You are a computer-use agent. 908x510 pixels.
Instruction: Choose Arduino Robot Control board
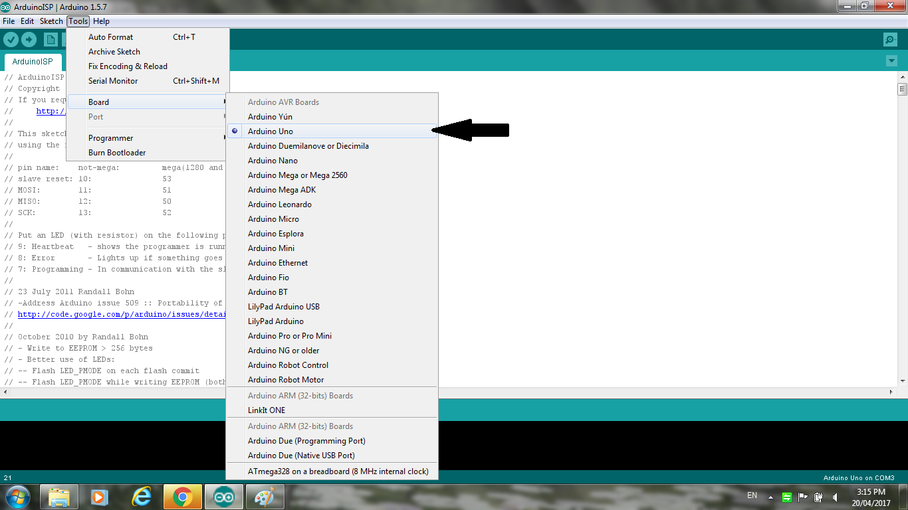click(332, 365)
